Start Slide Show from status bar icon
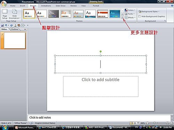174x130 pixels. 138,123
